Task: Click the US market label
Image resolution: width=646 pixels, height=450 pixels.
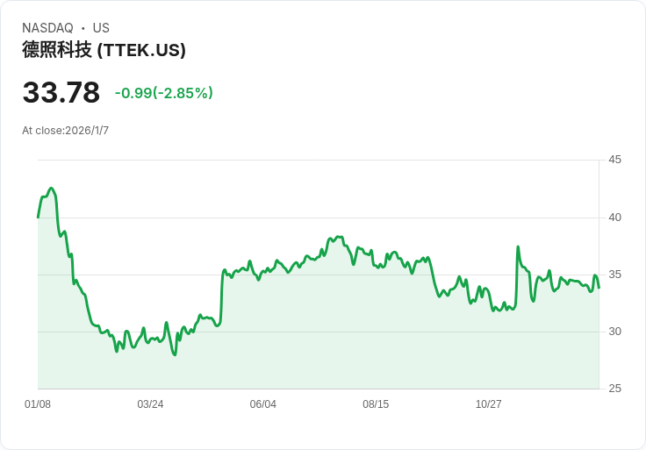Action: [x=101, y=28]
